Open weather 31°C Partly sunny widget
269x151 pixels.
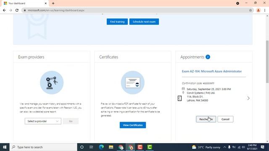pyautogui.click(x=206, y=147)
